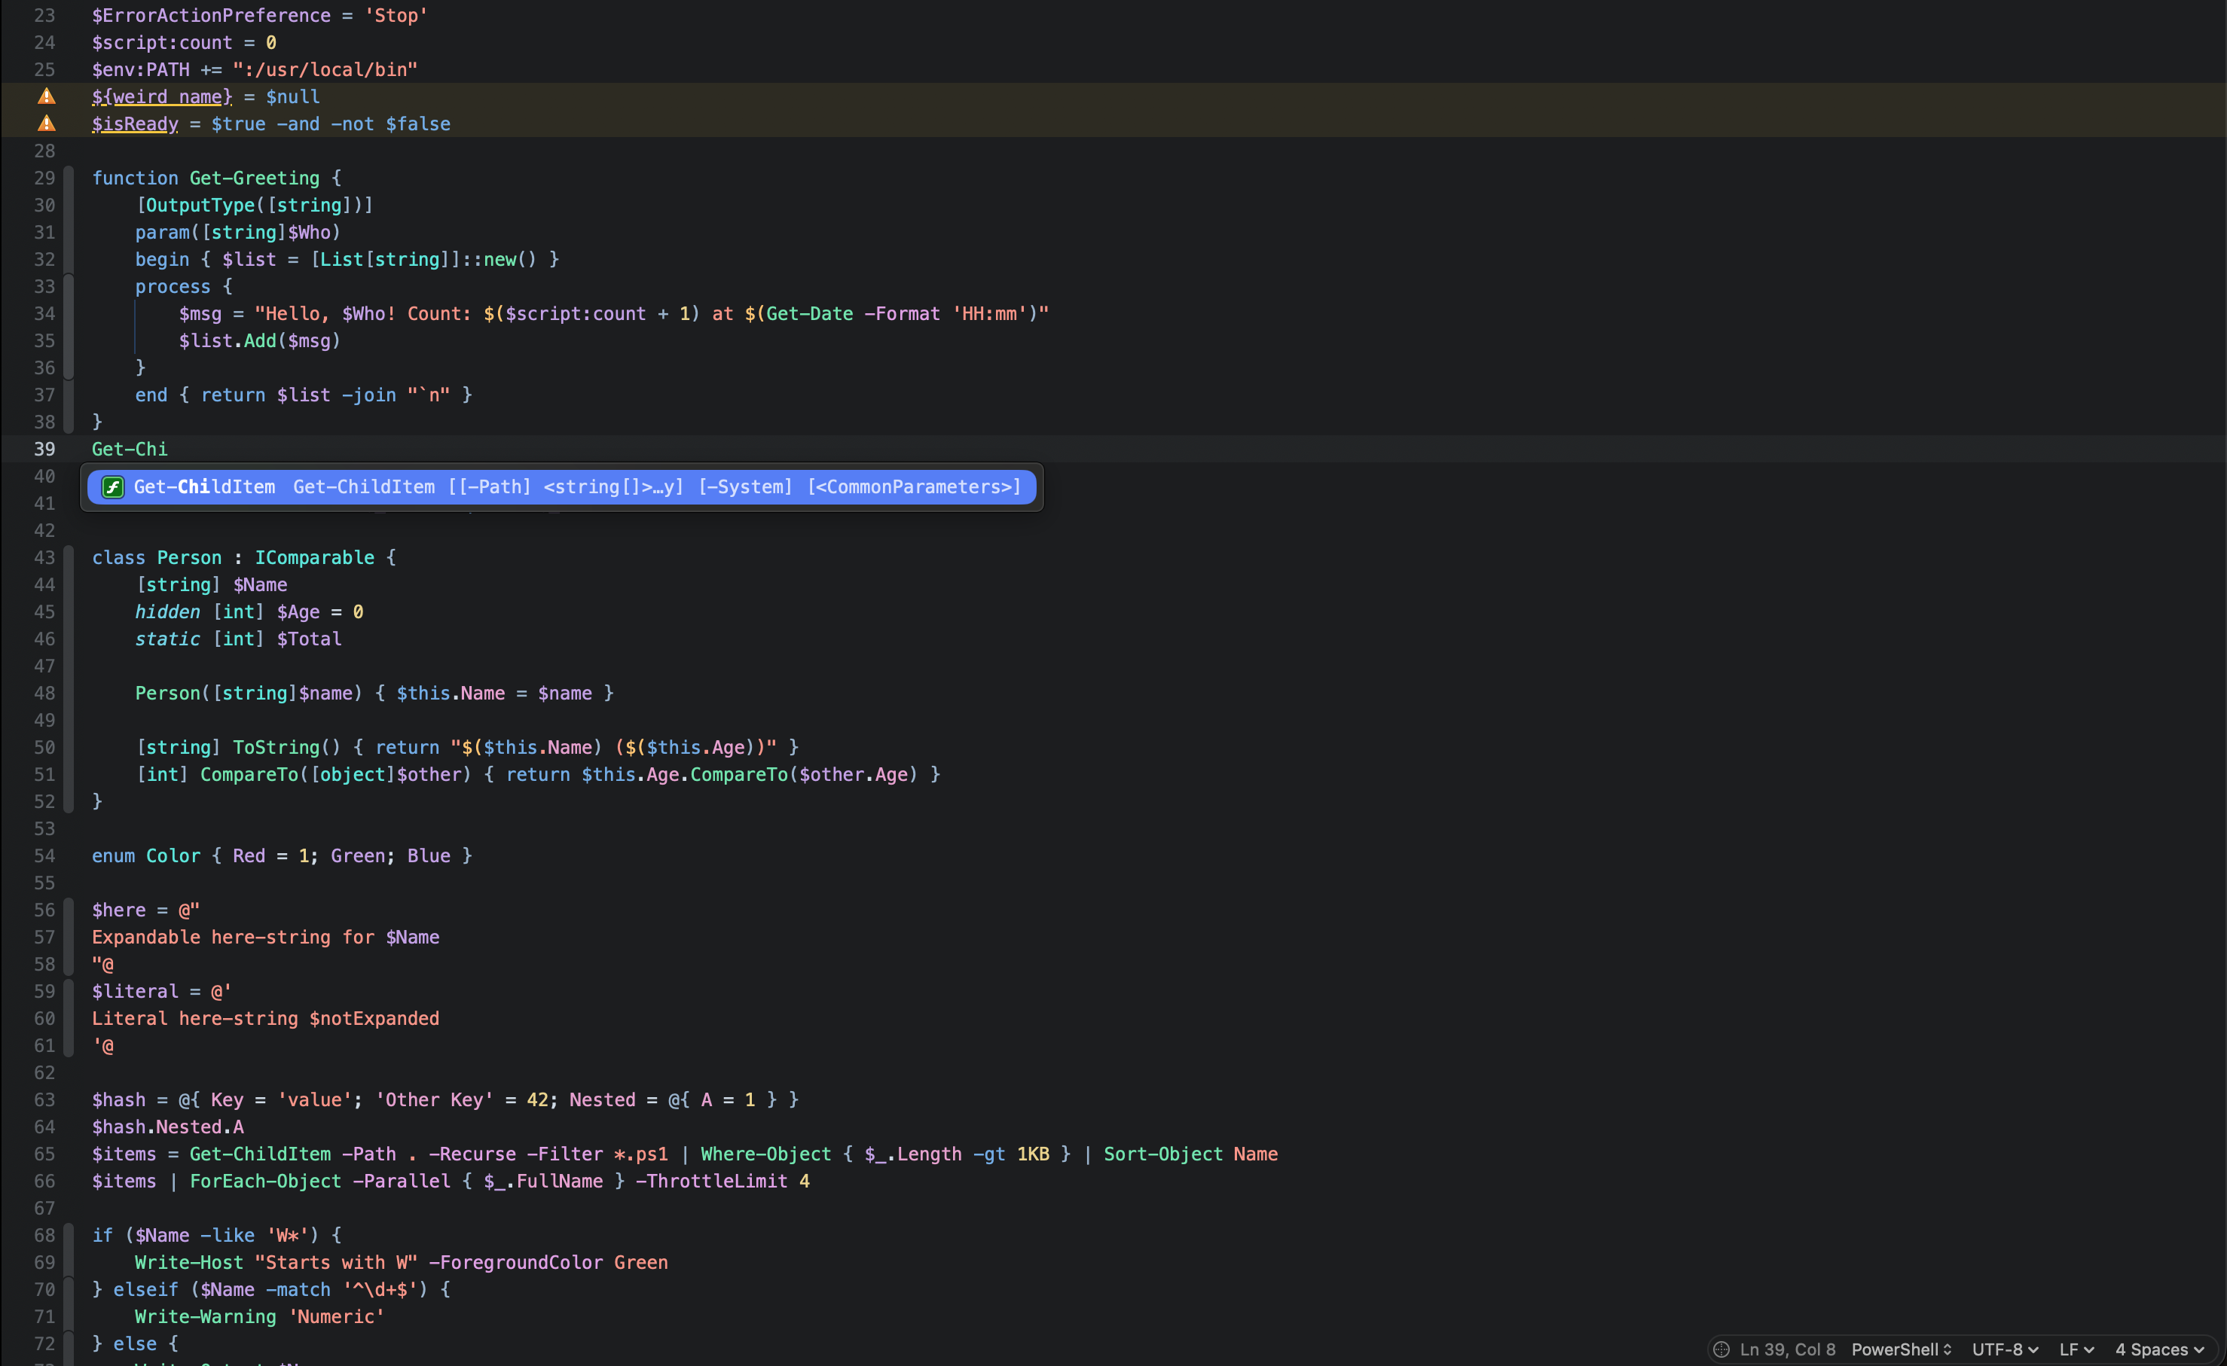Click the typed text Get-Chi on line 39

[130, 449]
